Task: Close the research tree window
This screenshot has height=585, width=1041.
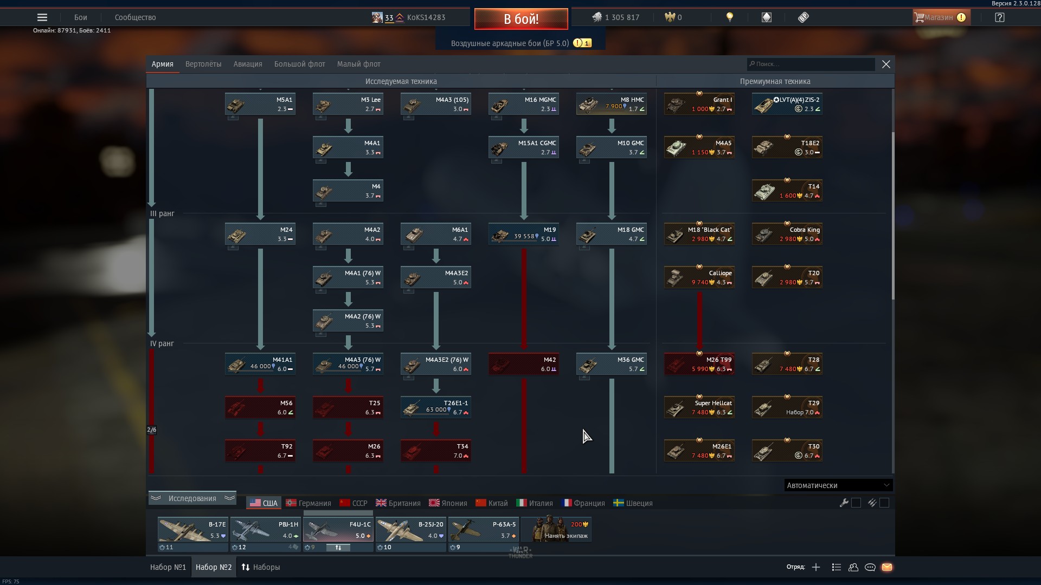Action: click(886, 64)
